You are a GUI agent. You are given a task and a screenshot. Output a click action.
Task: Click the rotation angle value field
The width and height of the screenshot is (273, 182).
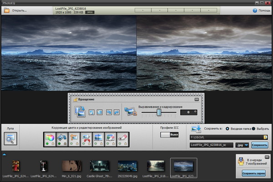(x=189, y=112)
